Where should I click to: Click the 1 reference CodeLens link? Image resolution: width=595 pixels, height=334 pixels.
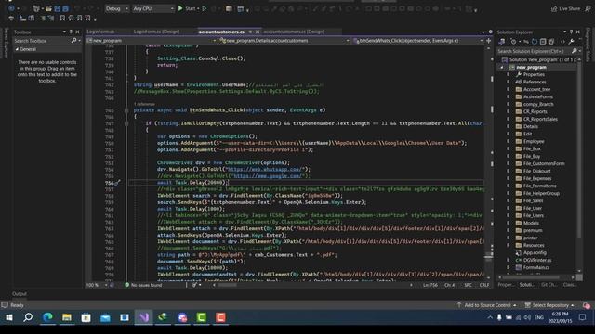coord(144,104)
